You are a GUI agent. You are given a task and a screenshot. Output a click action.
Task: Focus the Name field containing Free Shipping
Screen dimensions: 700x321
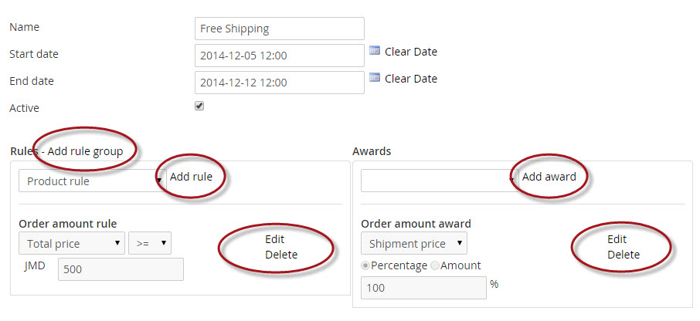280,29
